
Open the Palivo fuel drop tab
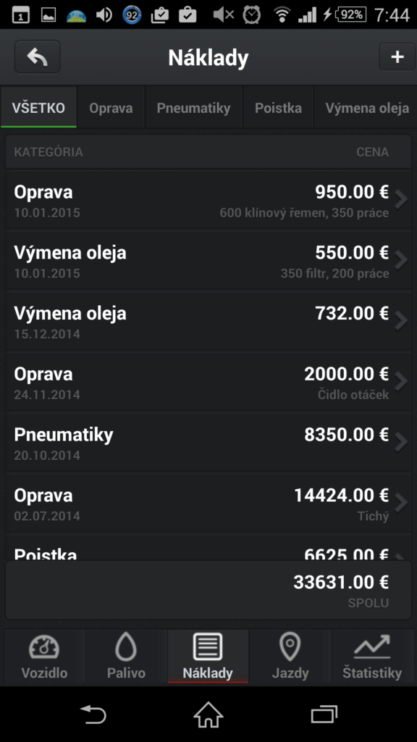coord(126,656)
